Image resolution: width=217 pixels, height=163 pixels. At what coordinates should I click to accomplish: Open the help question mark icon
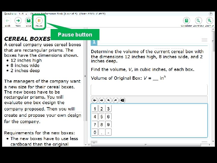click(211, 14)
